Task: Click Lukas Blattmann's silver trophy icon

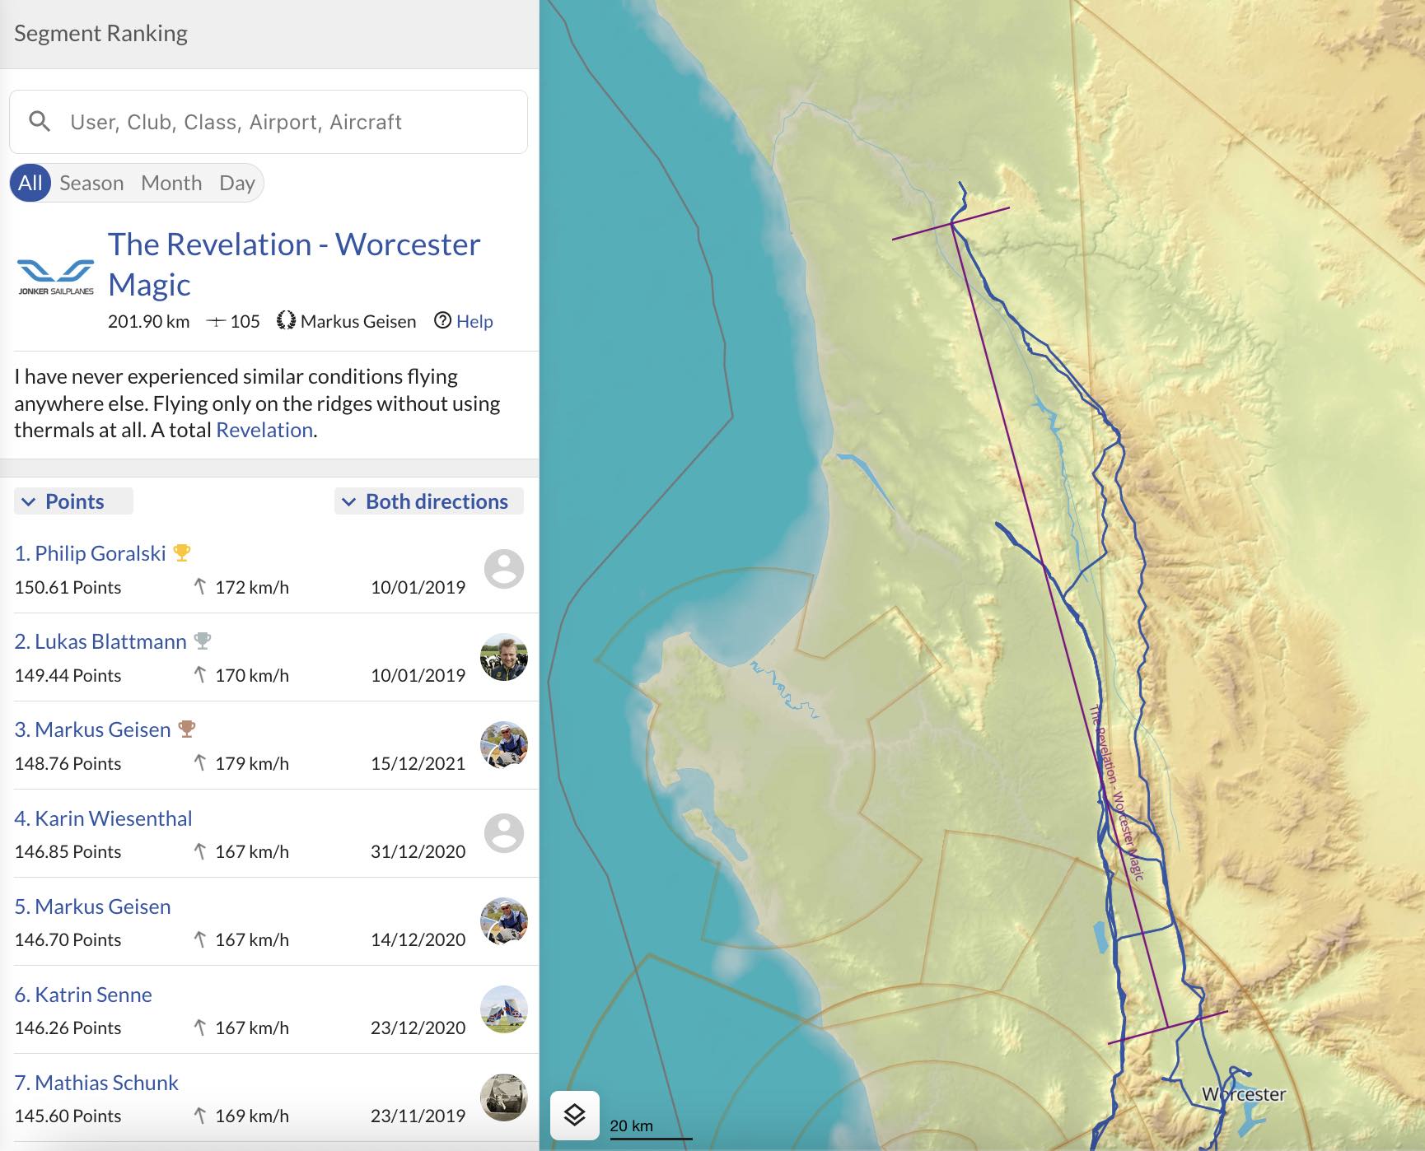Action: click(x=203, y=641)
